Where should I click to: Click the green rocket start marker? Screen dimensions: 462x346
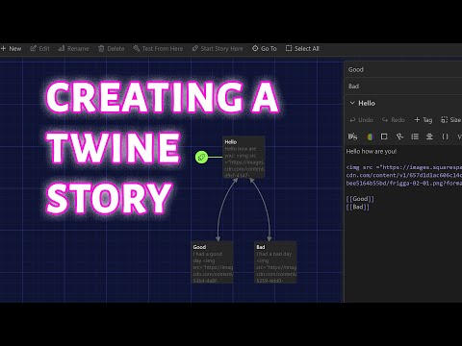point(201,157)
